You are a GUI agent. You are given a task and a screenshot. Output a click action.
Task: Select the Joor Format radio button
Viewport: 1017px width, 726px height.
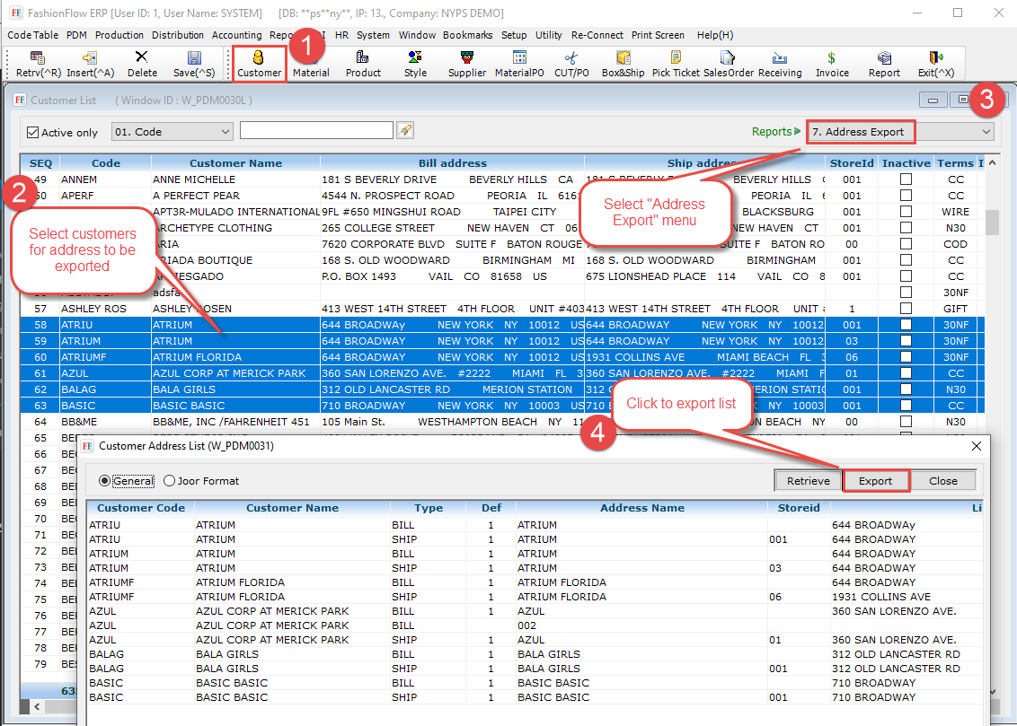click(170, 481)
